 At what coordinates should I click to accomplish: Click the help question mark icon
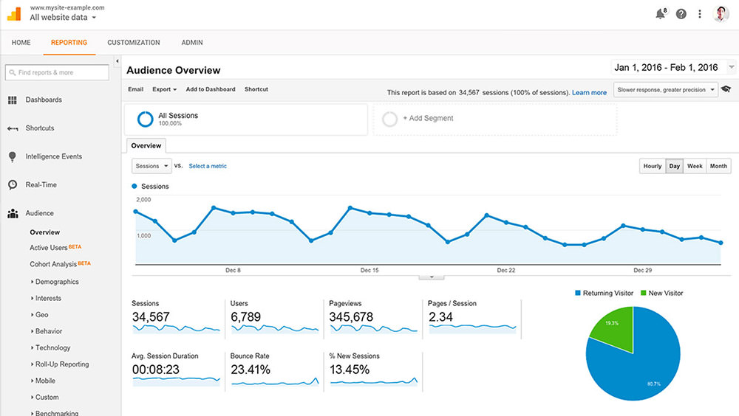click(x=681, y=14)
